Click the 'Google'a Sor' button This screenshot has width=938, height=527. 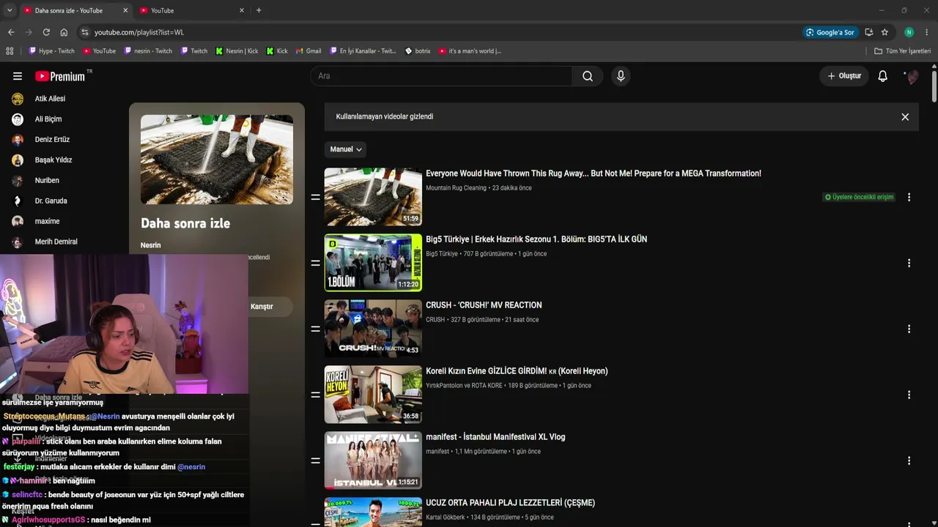[x=830, y=32]
